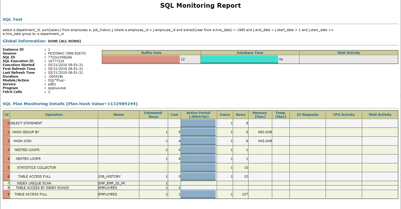The height and width of the screenshot is (209, 401).
Task: Click the Id cell 0 of SELECT STATEMENT
Action: [8, 123]
